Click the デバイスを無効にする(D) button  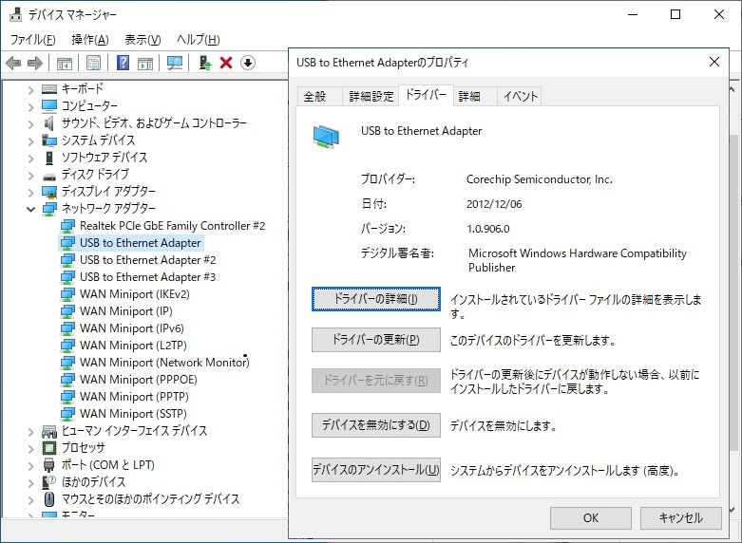pos(375,424)
